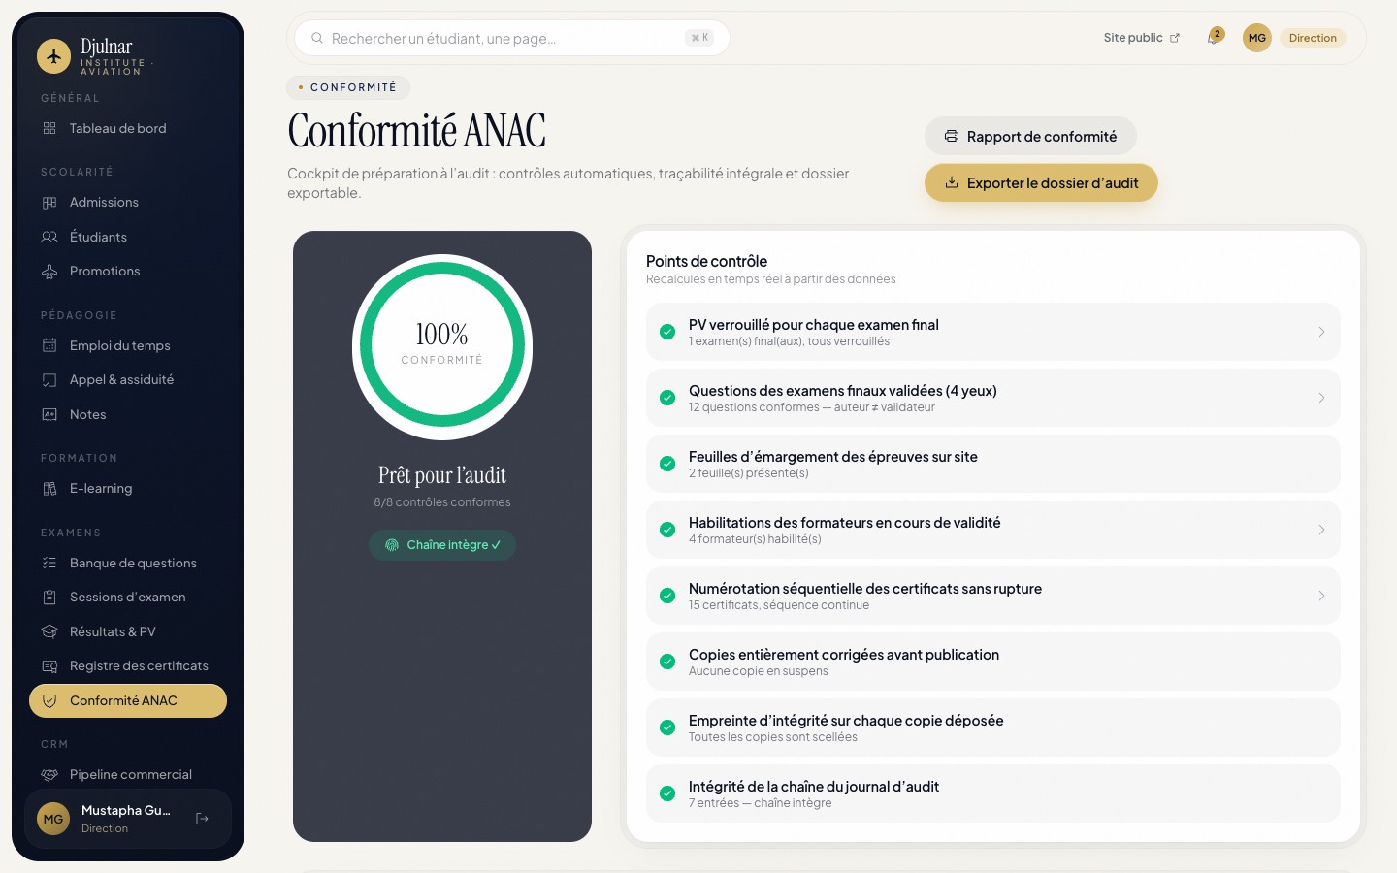
Task: Open the Notes page
Action: click(x=128, y=414)
